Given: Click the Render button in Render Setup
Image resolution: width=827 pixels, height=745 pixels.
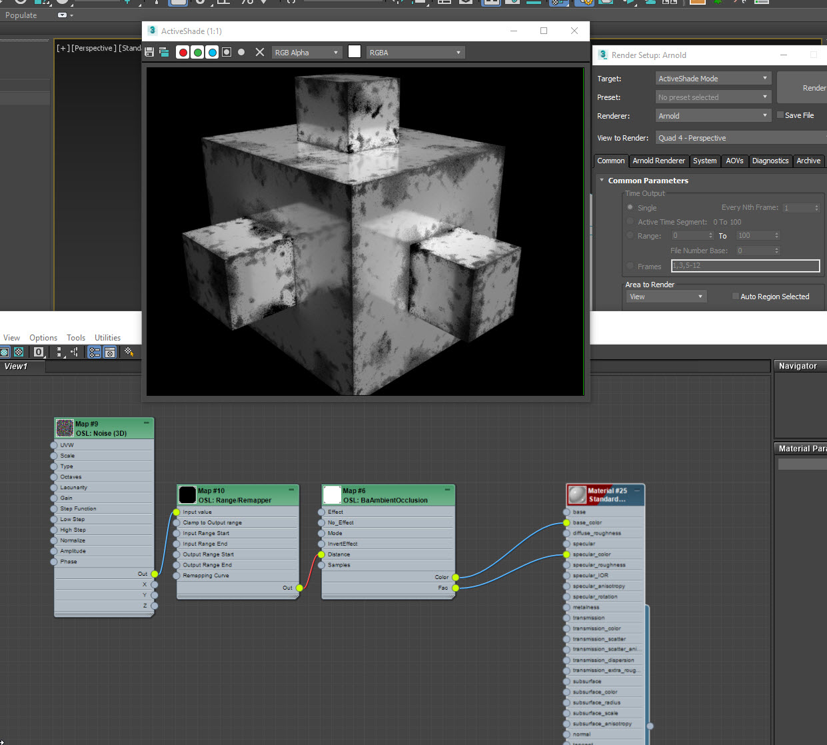Looking at the screenshot, I should pos(816,87).
